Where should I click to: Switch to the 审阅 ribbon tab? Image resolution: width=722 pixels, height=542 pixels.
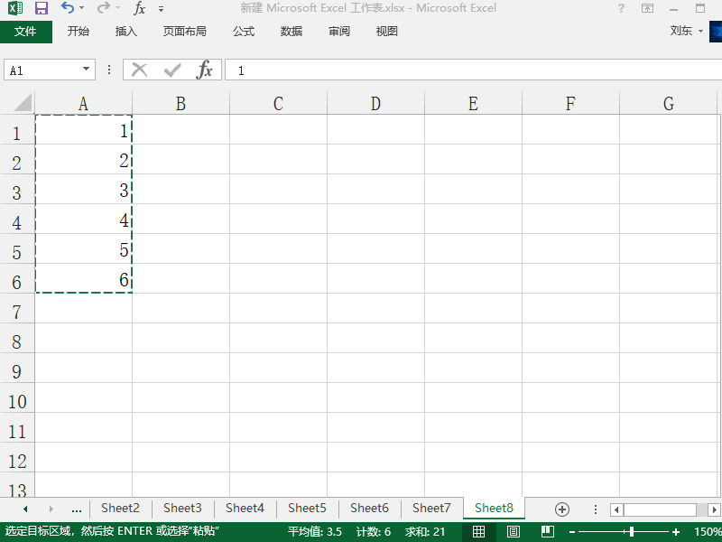click(338, 31)
